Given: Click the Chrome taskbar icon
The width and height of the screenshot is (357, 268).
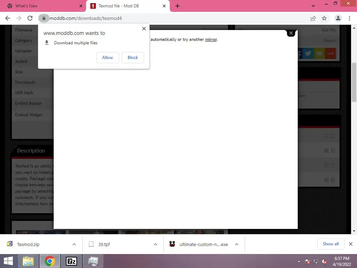Looking at the screenshot, I should click(x=50, y=261).
